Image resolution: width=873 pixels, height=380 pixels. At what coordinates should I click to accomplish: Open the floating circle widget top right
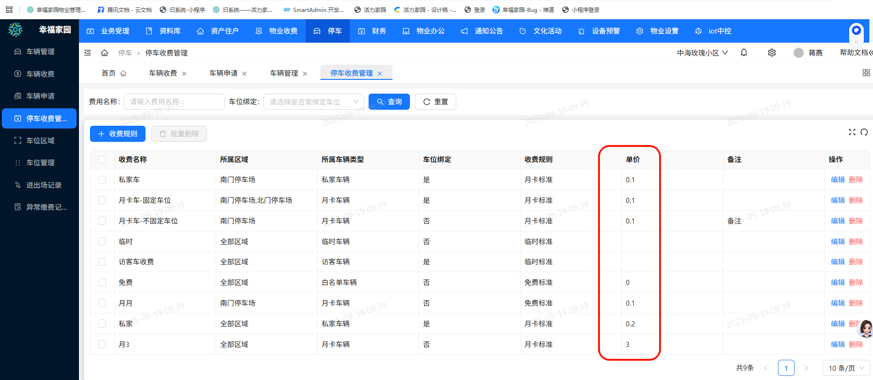tap(856, 31)
